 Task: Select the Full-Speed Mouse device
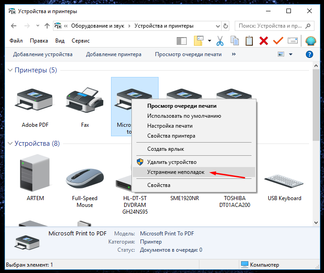85,178
